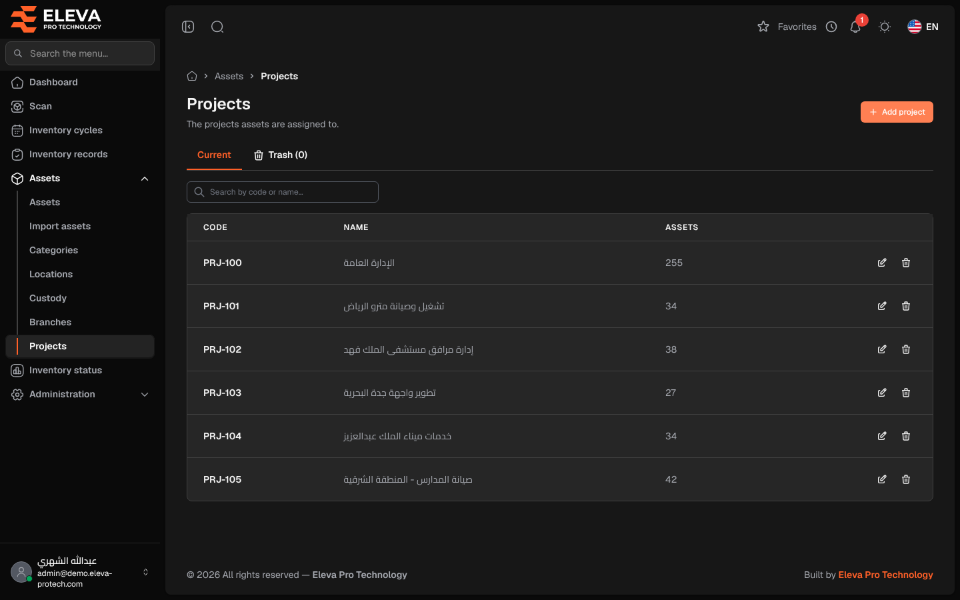Image resolution: width=960 pixels, height=600 pixels.
Task: Open Inventory status in sidebar
Action: (x=80, y=370)
